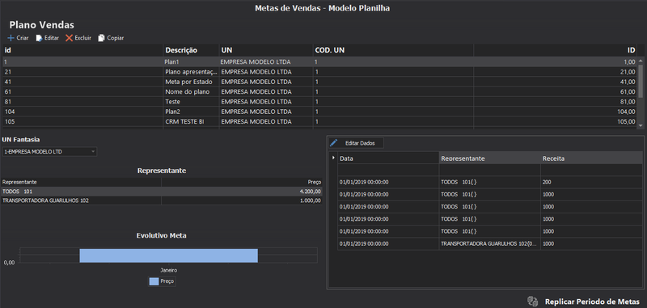Screen dimensions: 647x308
Task: Select the Plan2 row
Action: pos(320,112)
